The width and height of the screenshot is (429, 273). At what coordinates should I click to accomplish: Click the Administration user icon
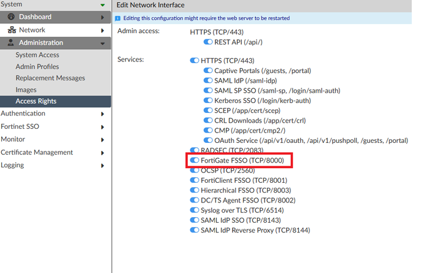(12, 42)
